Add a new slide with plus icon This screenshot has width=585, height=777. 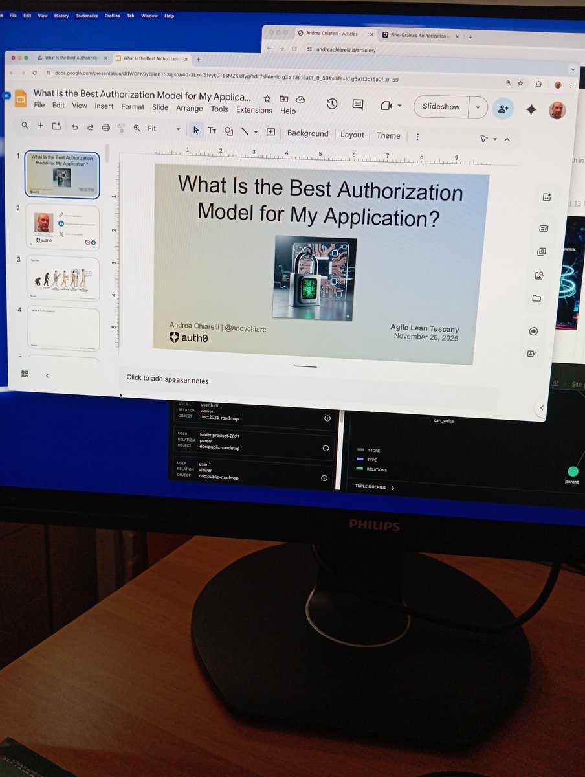pos(40,126)
